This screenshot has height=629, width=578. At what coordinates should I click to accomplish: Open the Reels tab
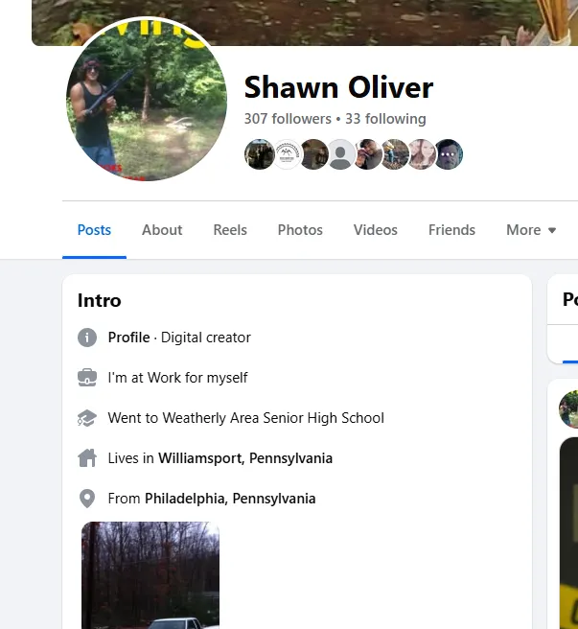point(230,230)
